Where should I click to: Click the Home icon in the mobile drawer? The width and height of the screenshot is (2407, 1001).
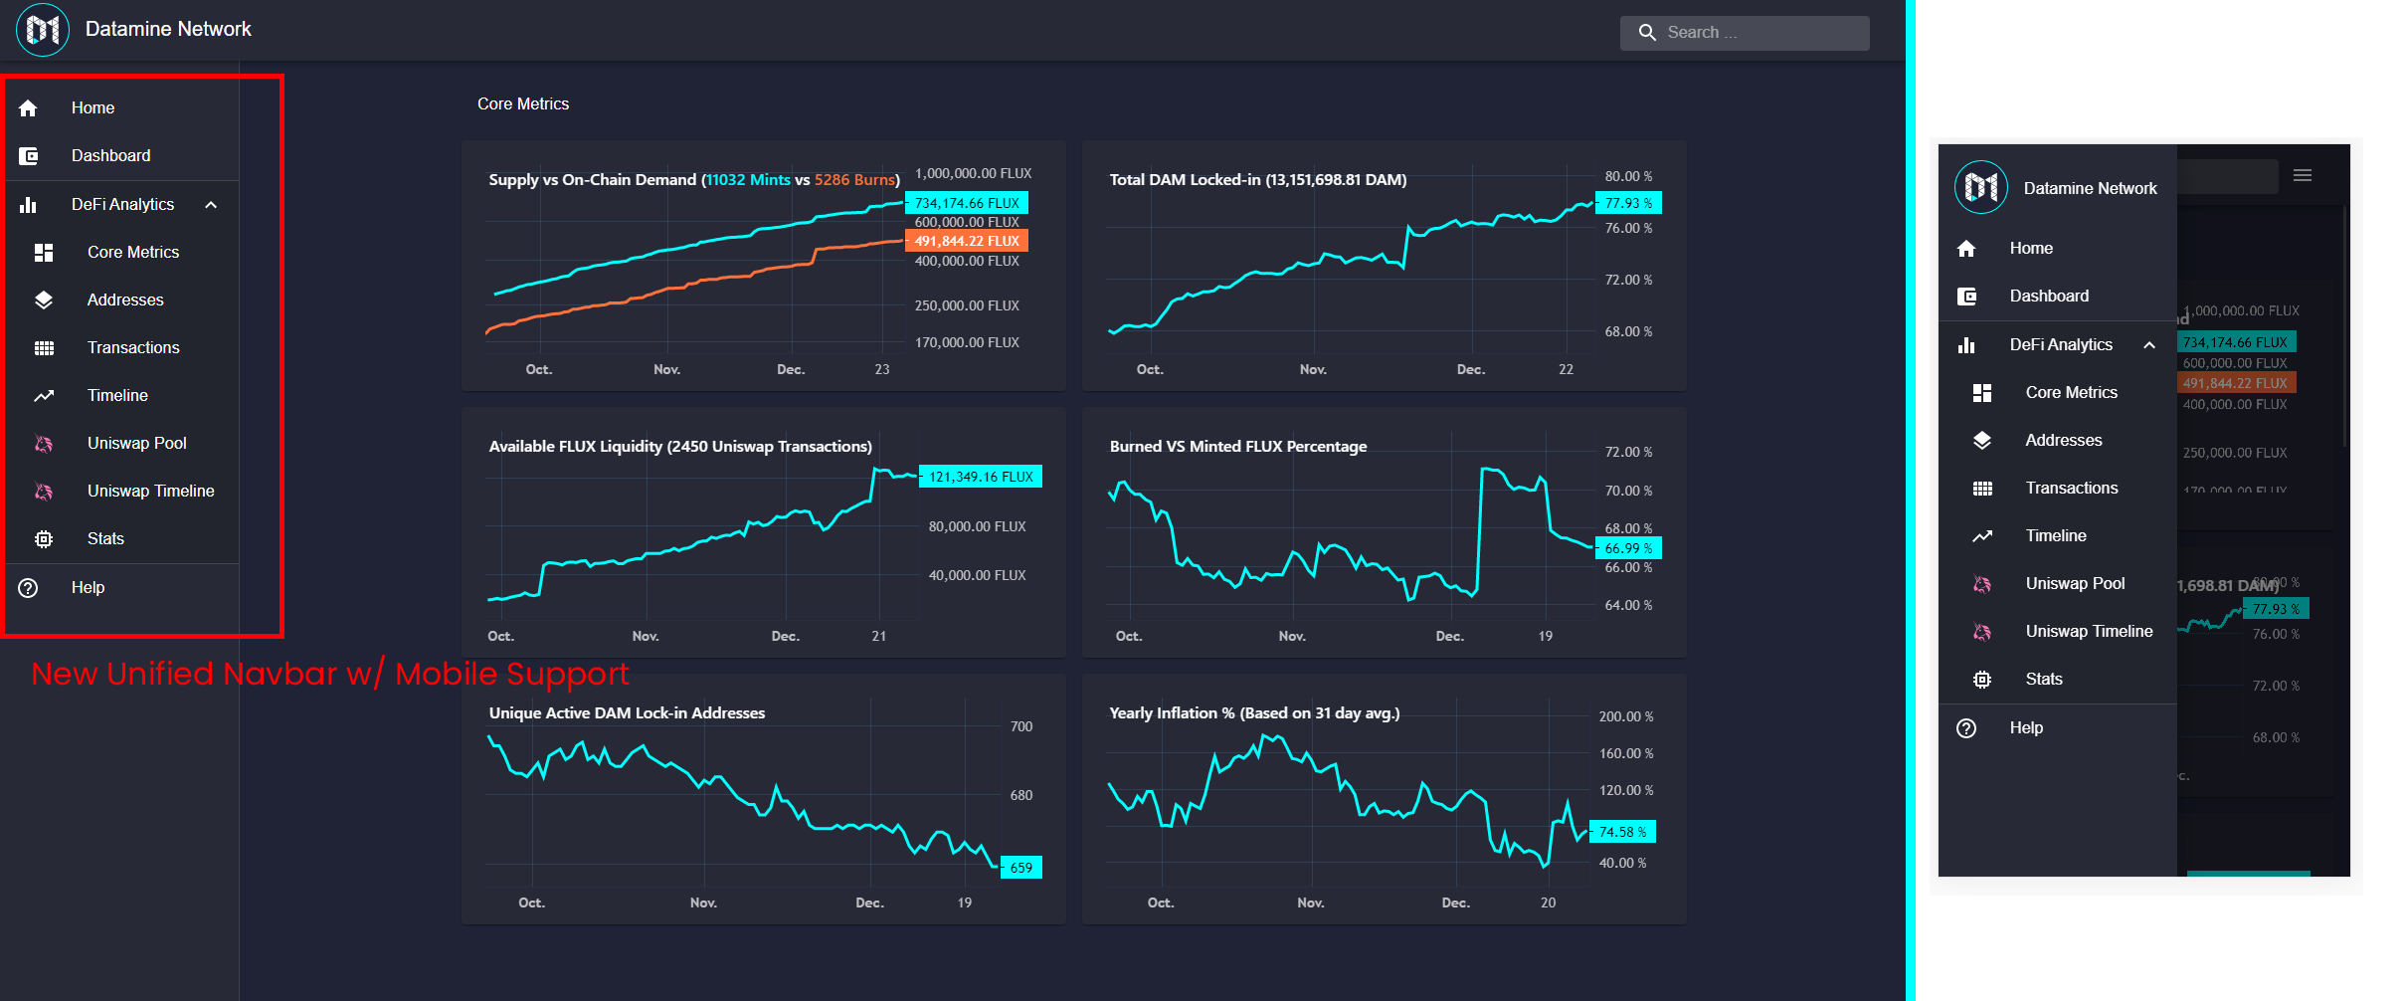coord(1966,249)
